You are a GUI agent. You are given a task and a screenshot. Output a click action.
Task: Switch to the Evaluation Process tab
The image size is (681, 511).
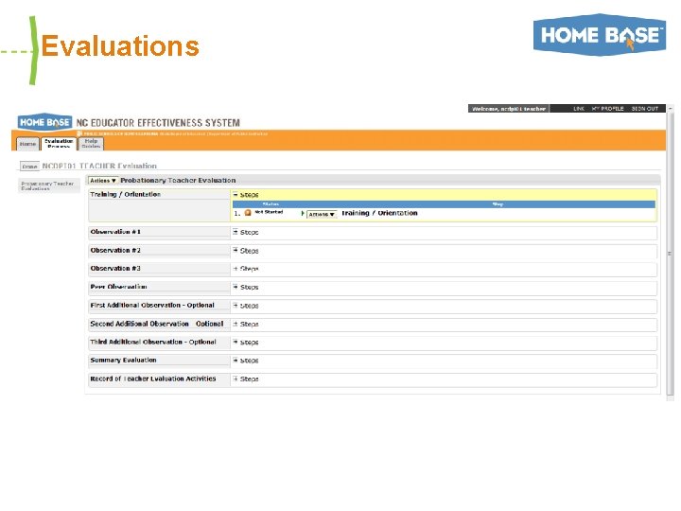59,144
